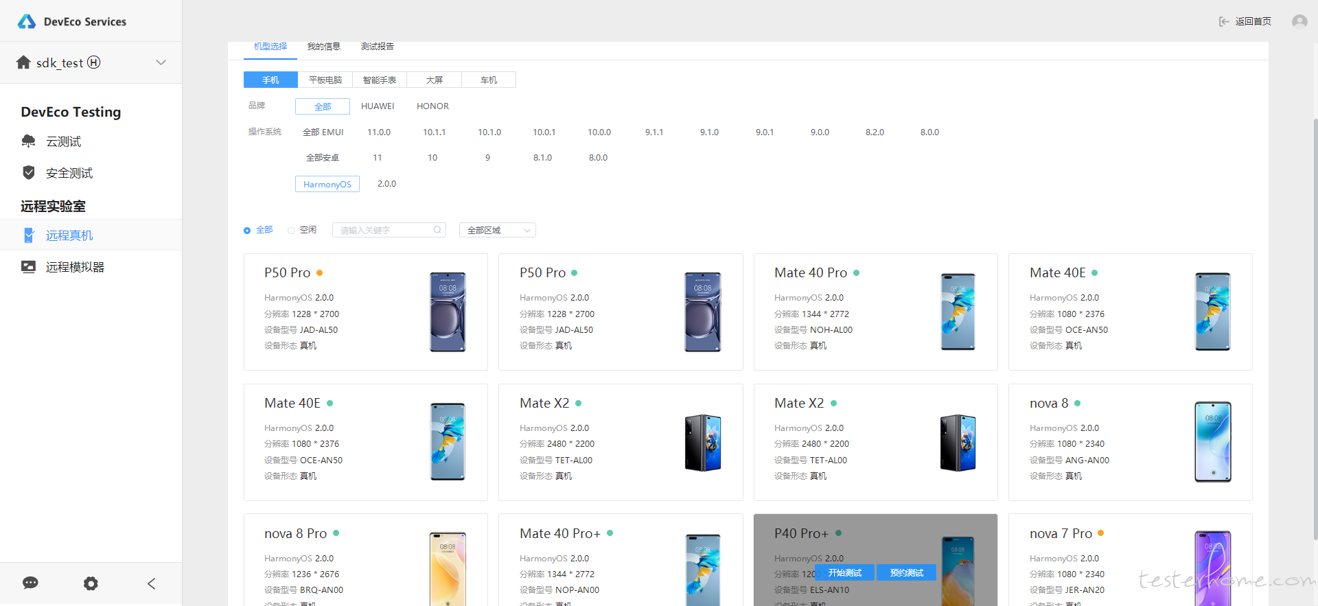Click the cloud testing icon
The width and height of the screenshot is (1318, 606).
pyautogui.click(x=28, y=141)
